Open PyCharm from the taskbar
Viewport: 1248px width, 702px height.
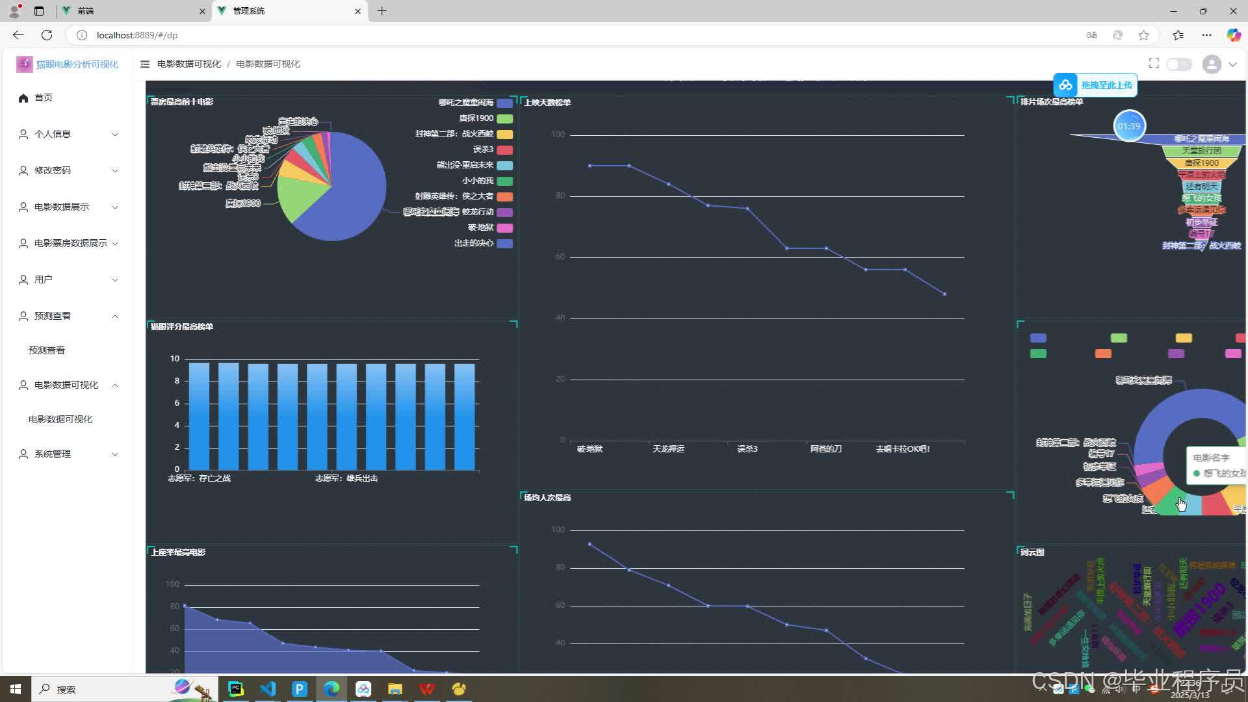point(236,689)
